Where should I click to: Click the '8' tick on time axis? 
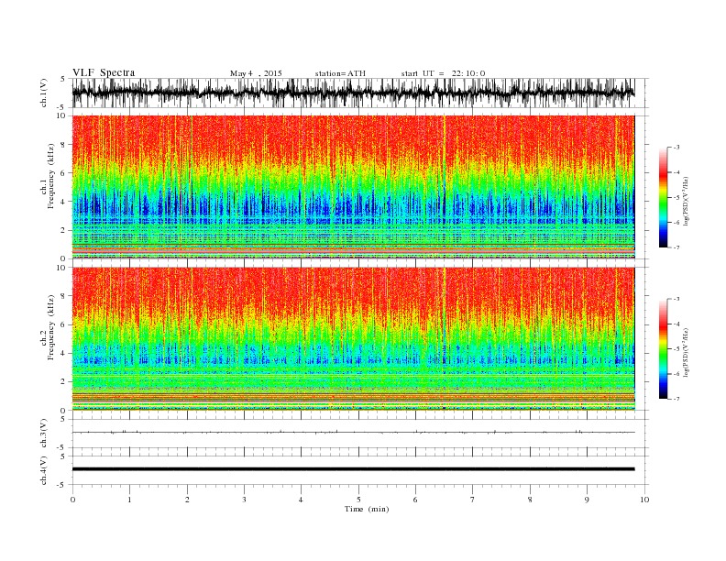pyautogui.click(x=530, y=500)
